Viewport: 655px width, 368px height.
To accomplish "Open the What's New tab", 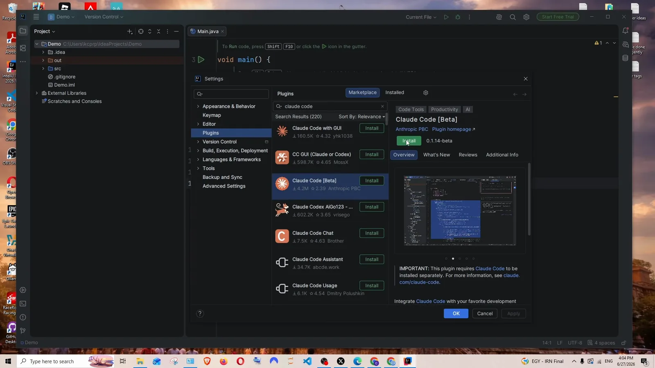I will click(x=436, y=155).
